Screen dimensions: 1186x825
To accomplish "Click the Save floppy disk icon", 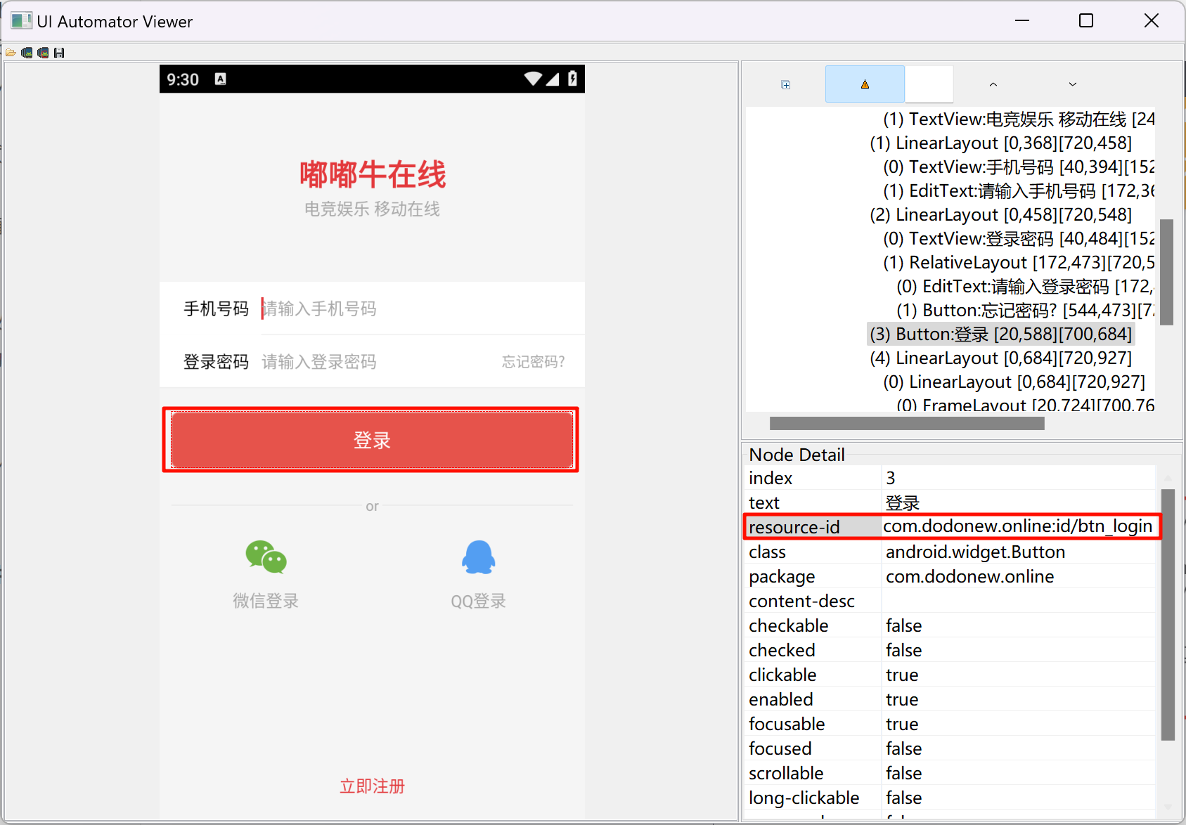I will coord(59,53).
